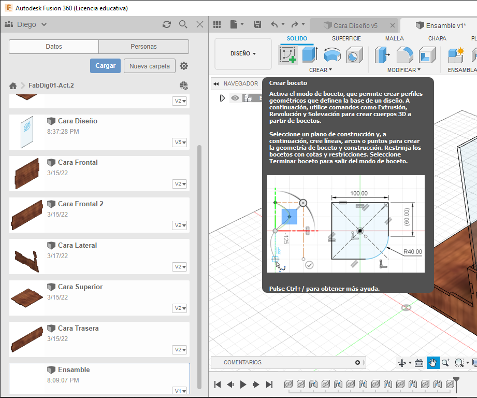Select the Extrude tool icon
The height and width of the screenshot is (398, 477).
(310, 55)
